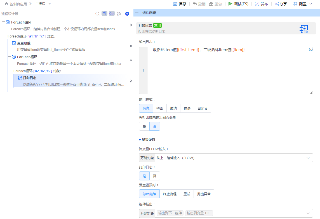Click breakpoint marker beside 变量赋值
Image resolution: width=320 pixels, height=219 pixels.
(x=131, y=46)
